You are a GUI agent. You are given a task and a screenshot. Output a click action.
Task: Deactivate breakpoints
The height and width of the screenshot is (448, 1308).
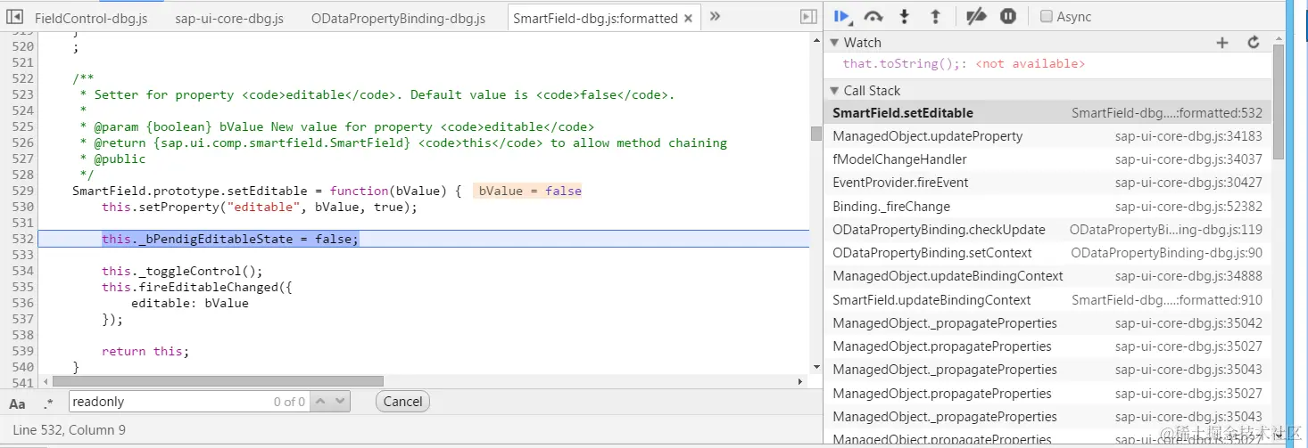point(976,16)
